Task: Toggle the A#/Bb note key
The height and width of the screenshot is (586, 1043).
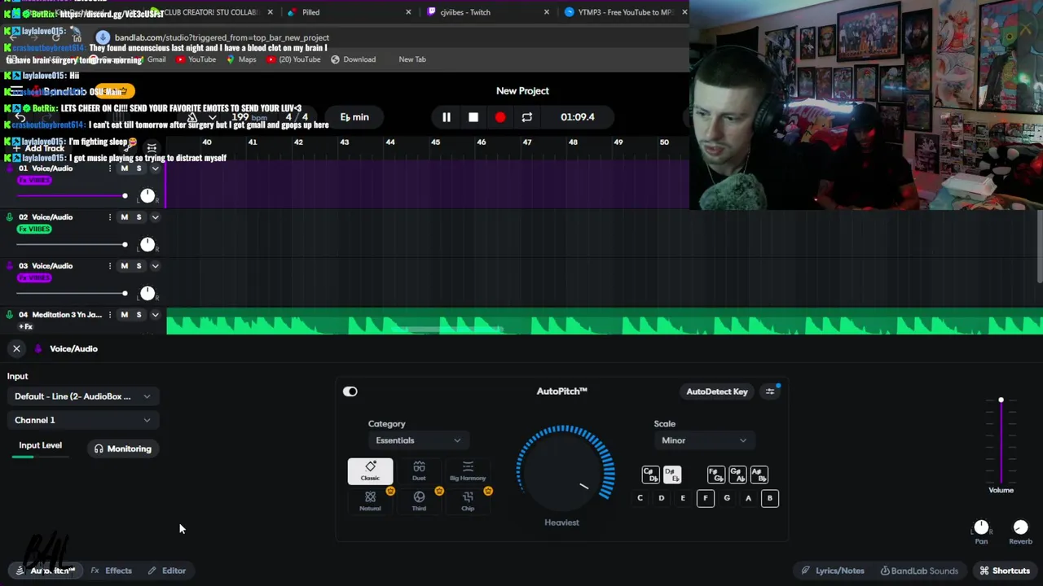Action: (x=759, y=474)
